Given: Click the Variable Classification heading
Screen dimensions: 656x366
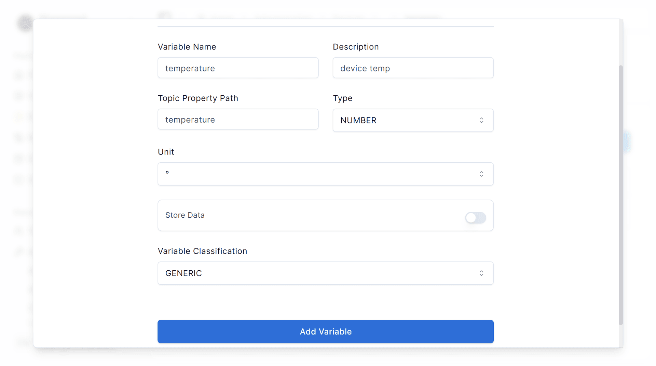Looking at the screenshot, I should tap(202, 251).
